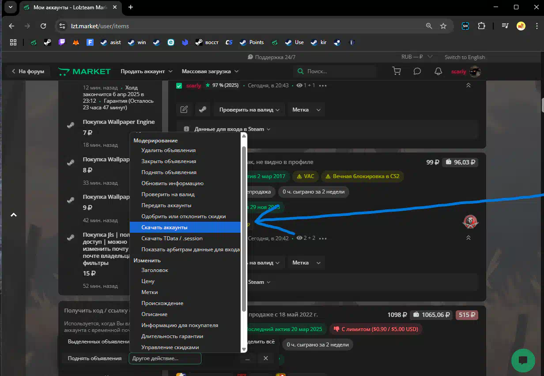Click the scarly profile avatar in header
This screenshot has width=544, height=376.
click(475, 71)
